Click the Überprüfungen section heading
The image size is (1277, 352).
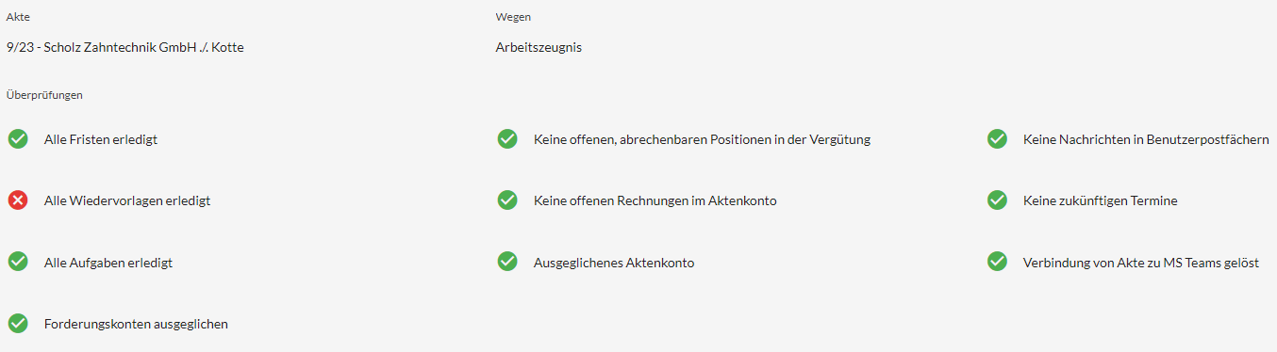[44, 95]
